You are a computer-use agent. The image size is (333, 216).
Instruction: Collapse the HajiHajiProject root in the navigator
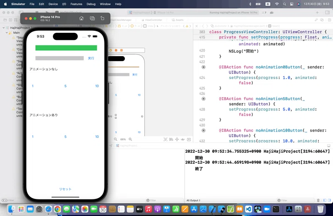click(x=4, y=28)
